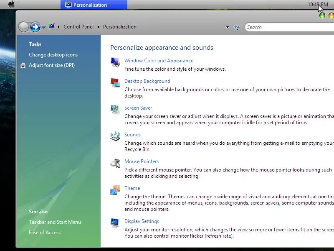
Task: Select the Personalization taskbar button
Action: pos(94,5)
